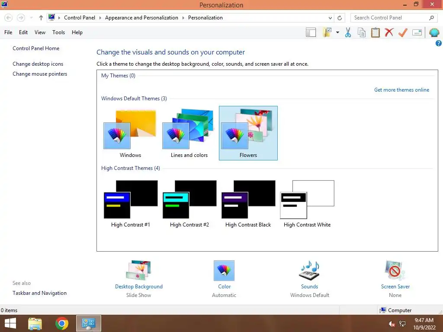Click the Paste clipboard icon
Image resolution: width=443 pixels, height=332 pixels.
click(375, 32)
